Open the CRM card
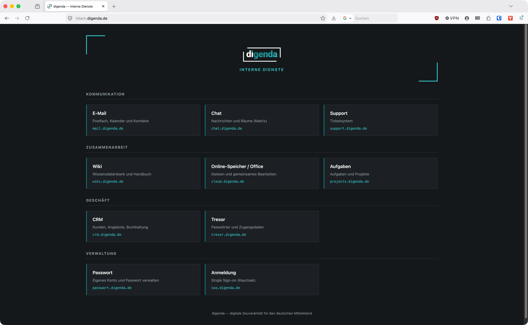528x325 pixels. tap(143, 226)
